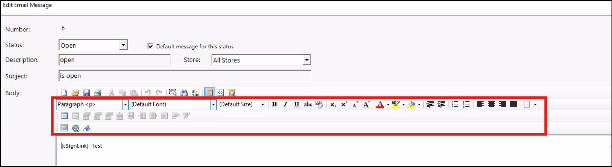
Task: Switch to the Preview mode icon
Action: coord(231,93)
